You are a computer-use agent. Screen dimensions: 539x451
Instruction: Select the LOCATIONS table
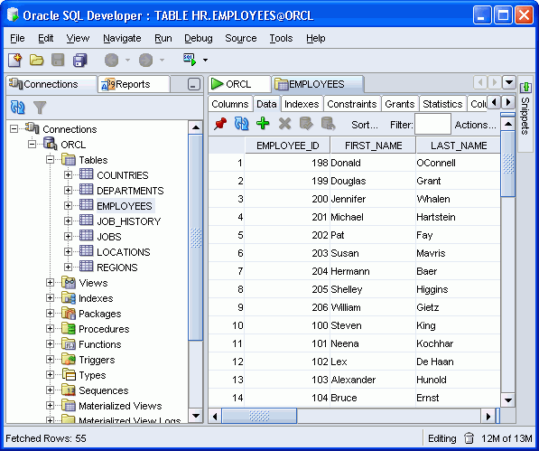124,252
